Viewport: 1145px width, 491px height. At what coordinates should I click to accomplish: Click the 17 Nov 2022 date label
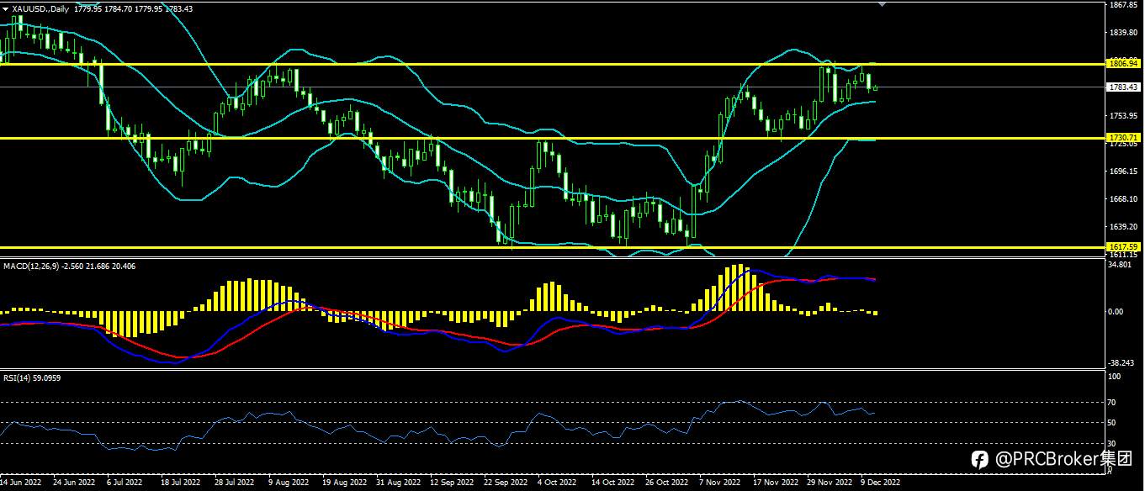[x=776, y=483]
